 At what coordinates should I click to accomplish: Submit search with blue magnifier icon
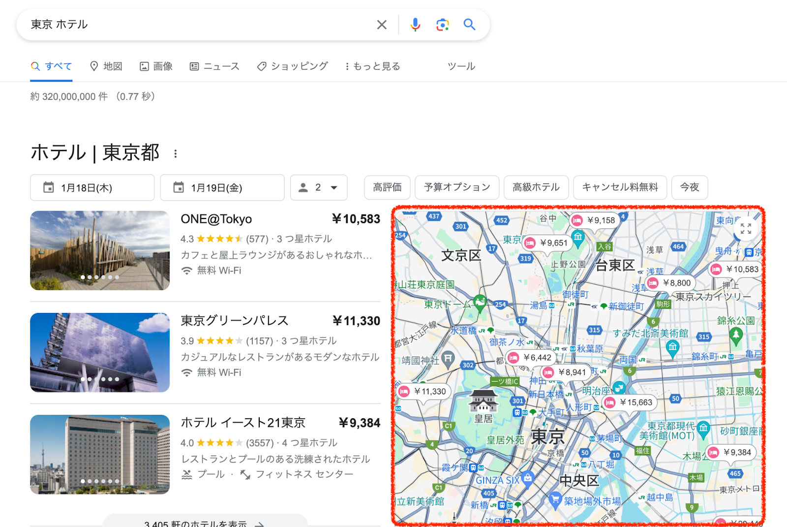click(x=470, y=25)
